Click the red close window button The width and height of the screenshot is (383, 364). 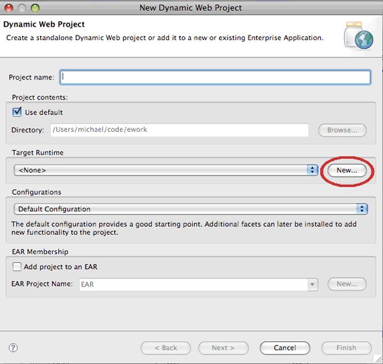click(x=9, y=8)
